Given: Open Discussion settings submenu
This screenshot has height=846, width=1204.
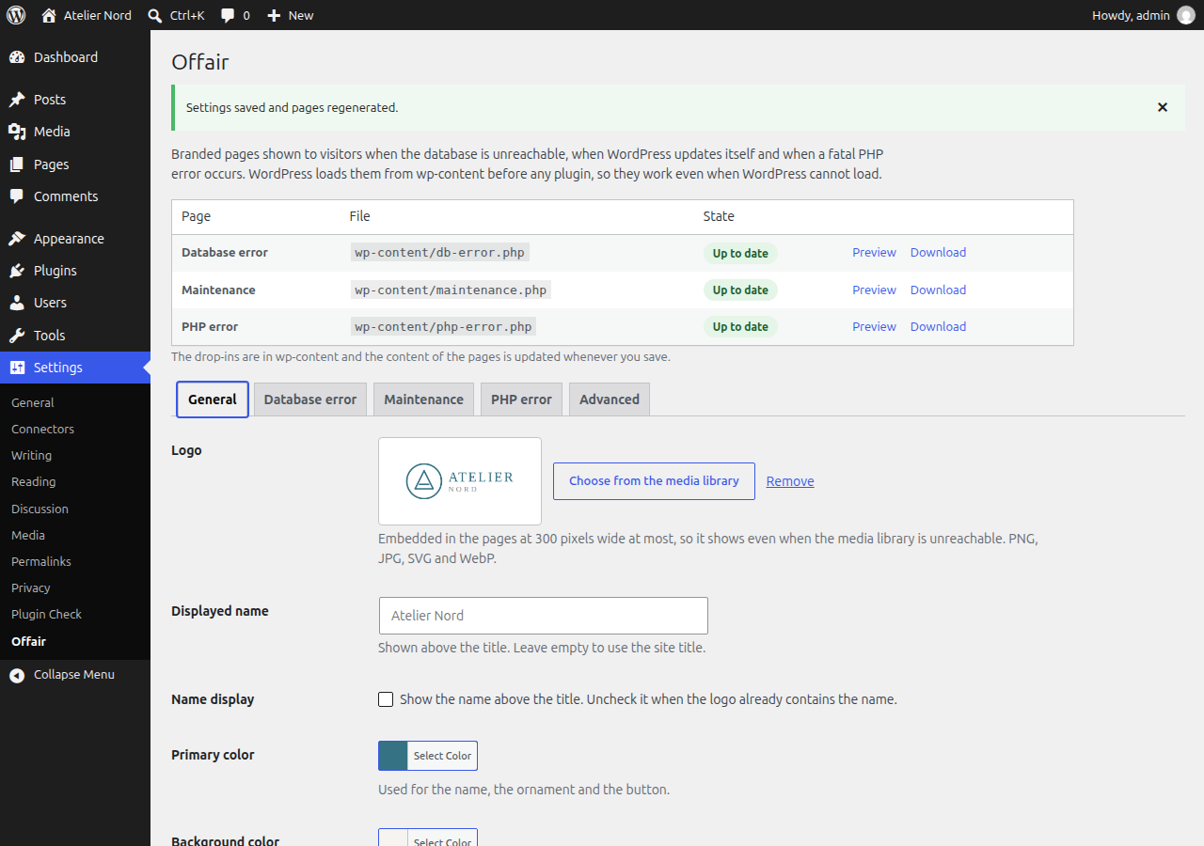Looking at the screenshot, I should click(x=40, y=509).
